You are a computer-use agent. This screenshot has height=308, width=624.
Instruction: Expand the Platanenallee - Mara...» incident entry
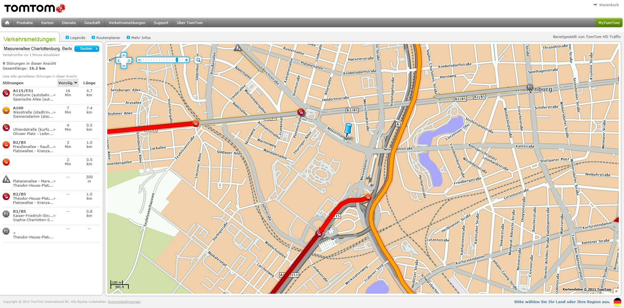[x=34, y=181]
